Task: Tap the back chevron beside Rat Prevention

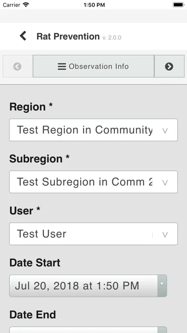Action: [23, 36]
